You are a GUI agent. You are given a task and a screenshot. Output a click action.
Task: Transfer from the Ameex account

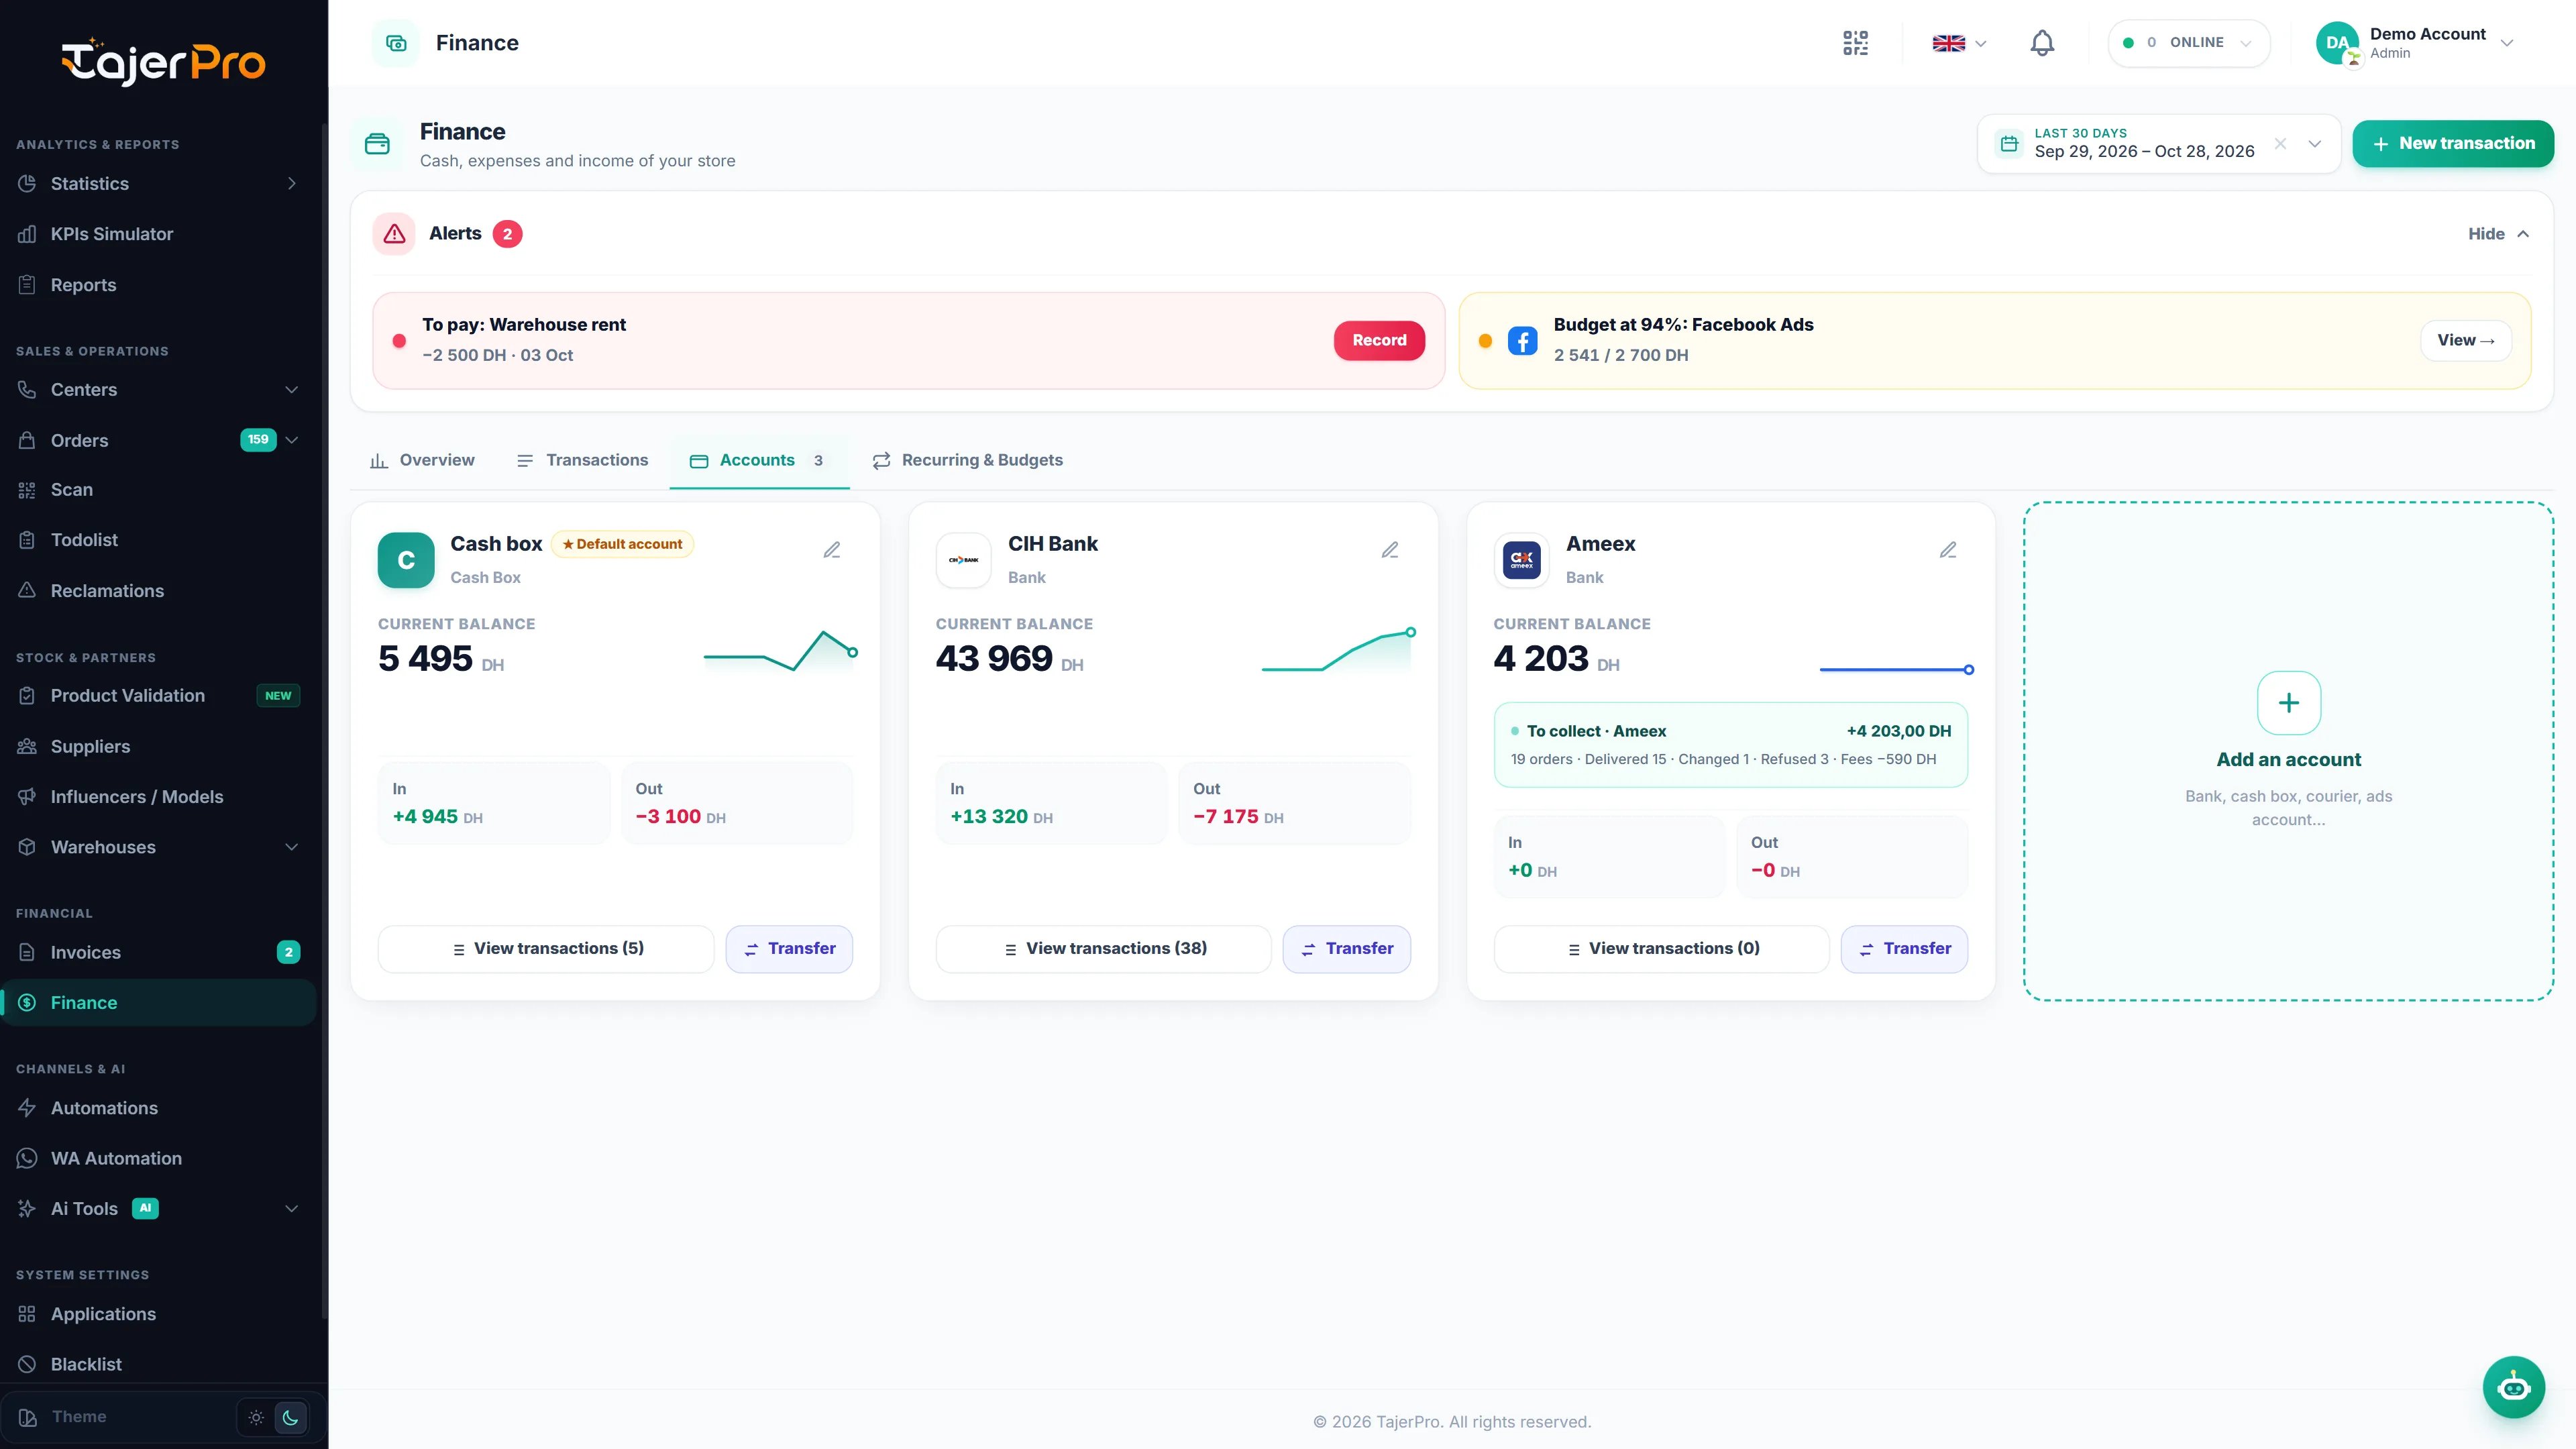pos(1904,948)
